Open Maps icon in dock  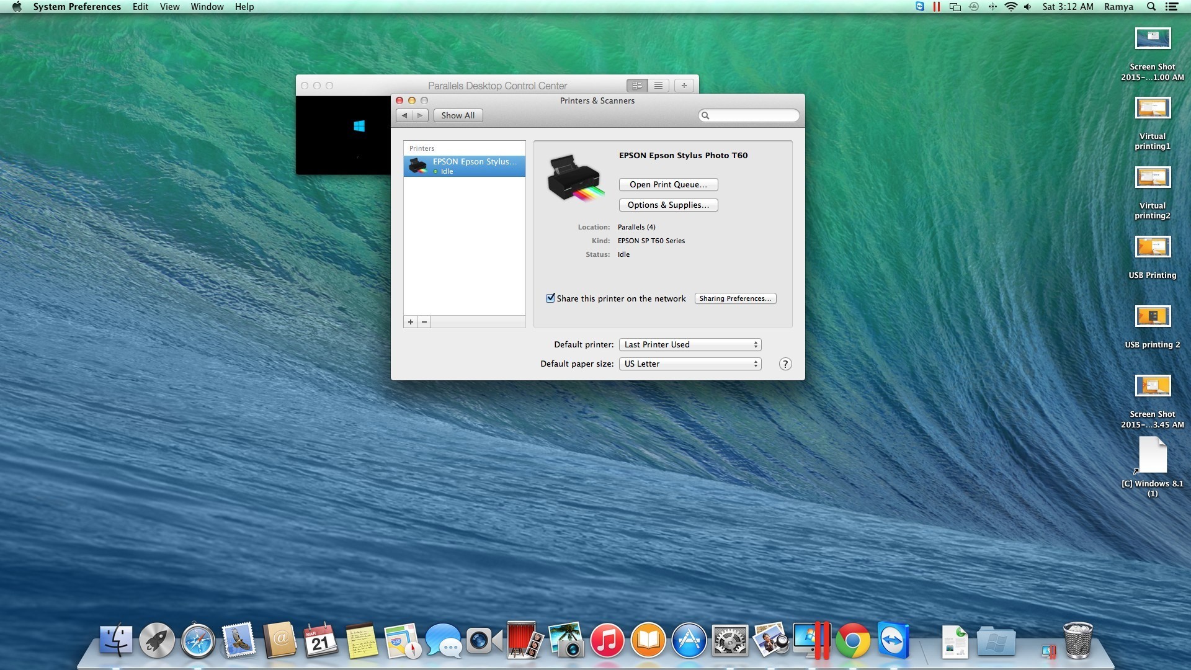coord(402,640)
